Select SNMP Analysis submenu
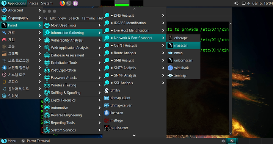The width and height of the screenshot is (273, 144). pos(134,75)
